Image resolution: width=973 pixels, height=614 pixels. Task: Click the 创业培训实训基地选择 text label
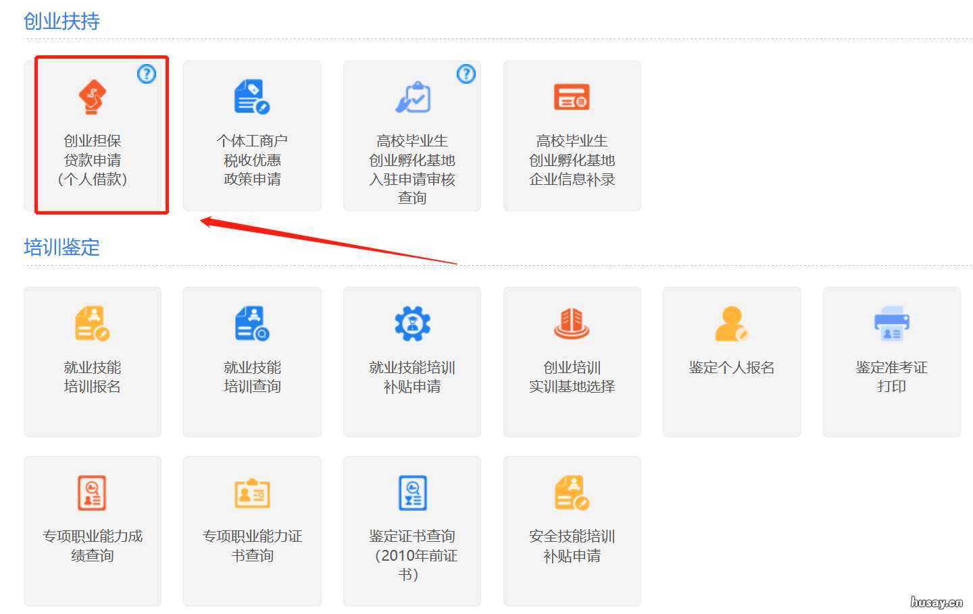[572, 376]
